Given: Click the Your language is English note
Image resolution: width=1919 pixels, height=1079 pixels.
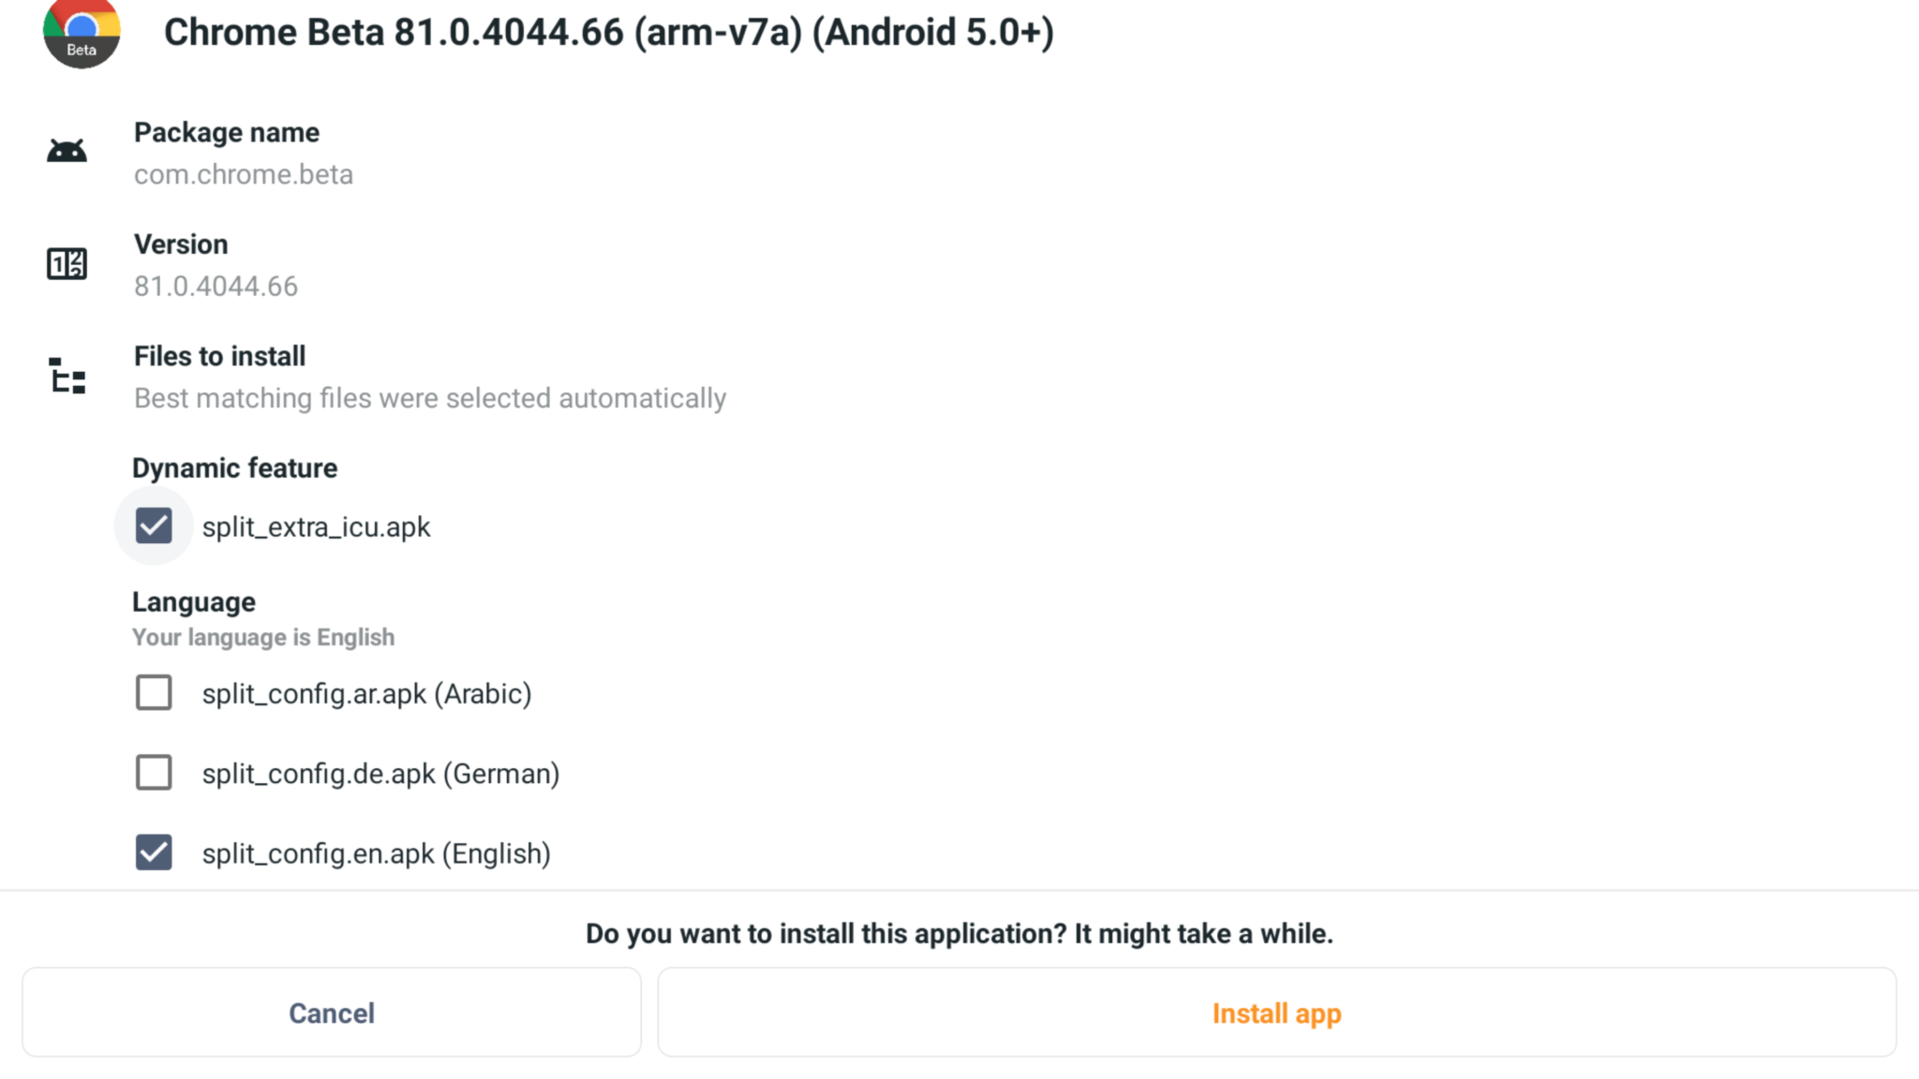Looking at the screenshot, I should point(263,637).
